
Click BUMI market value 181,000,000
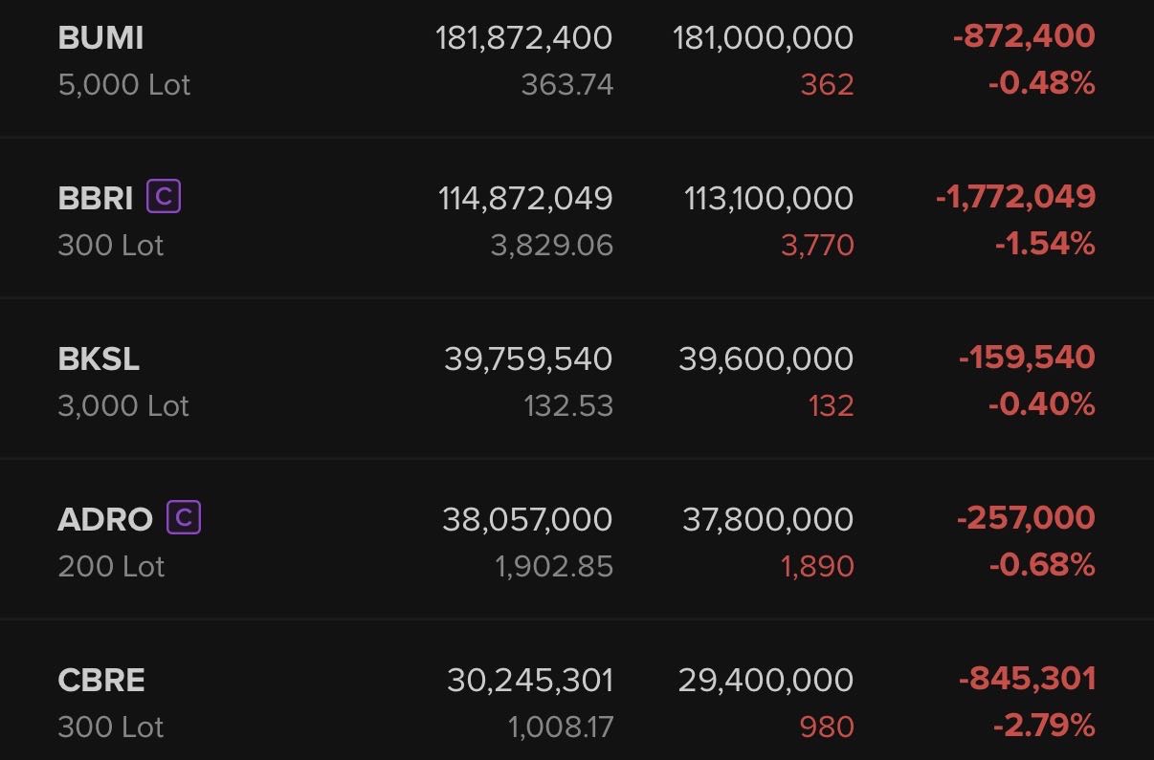point(763,38)
